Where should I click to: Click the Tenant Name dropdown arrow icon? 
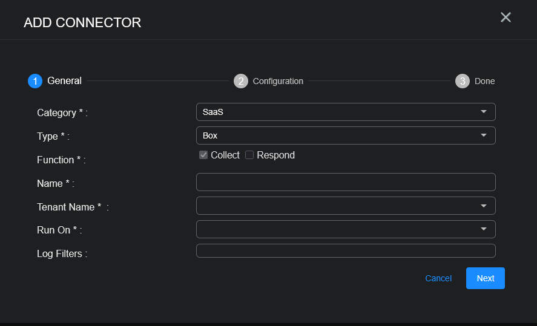tap(483, 206)
